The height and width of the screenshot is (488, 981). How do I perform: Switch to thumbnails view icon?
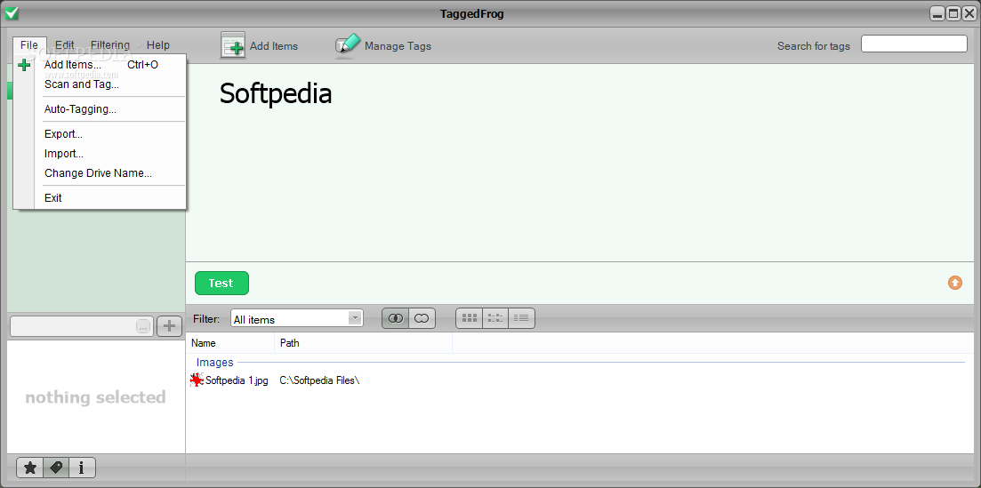[470, 318]
